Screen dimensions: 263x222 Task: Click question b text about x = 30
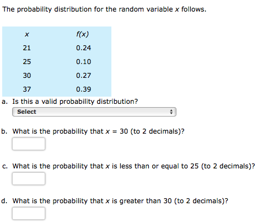click(98, 131)
